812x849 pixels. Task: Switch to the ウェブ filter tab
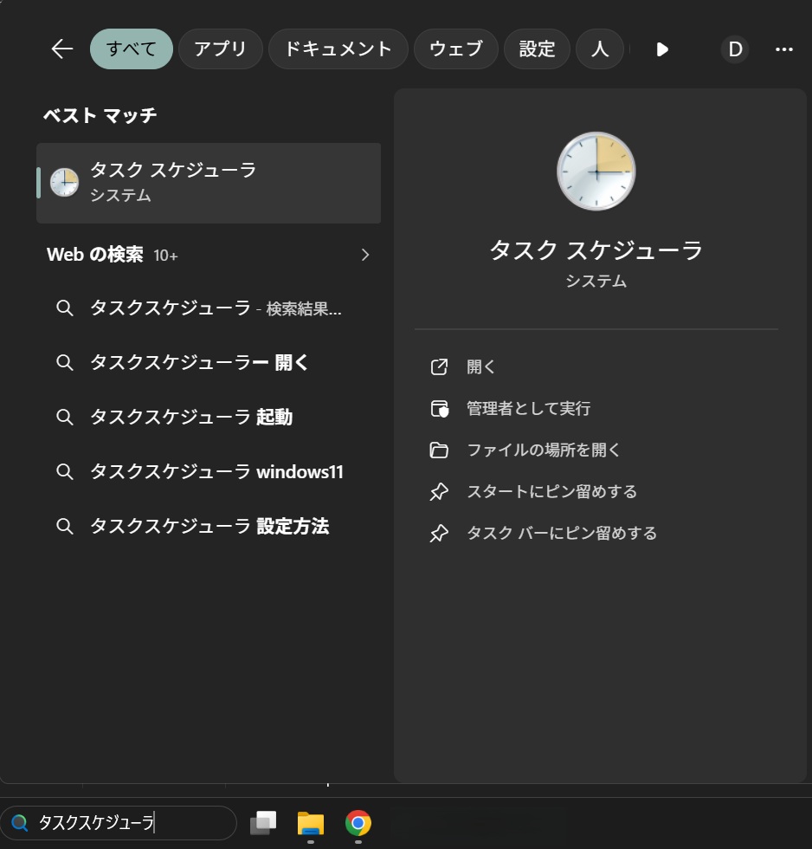click(x=455, y=49)
